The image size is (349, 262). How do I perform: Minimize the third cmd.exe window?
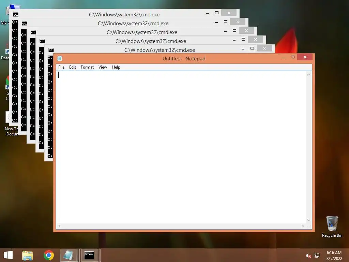tap(225, 31)
